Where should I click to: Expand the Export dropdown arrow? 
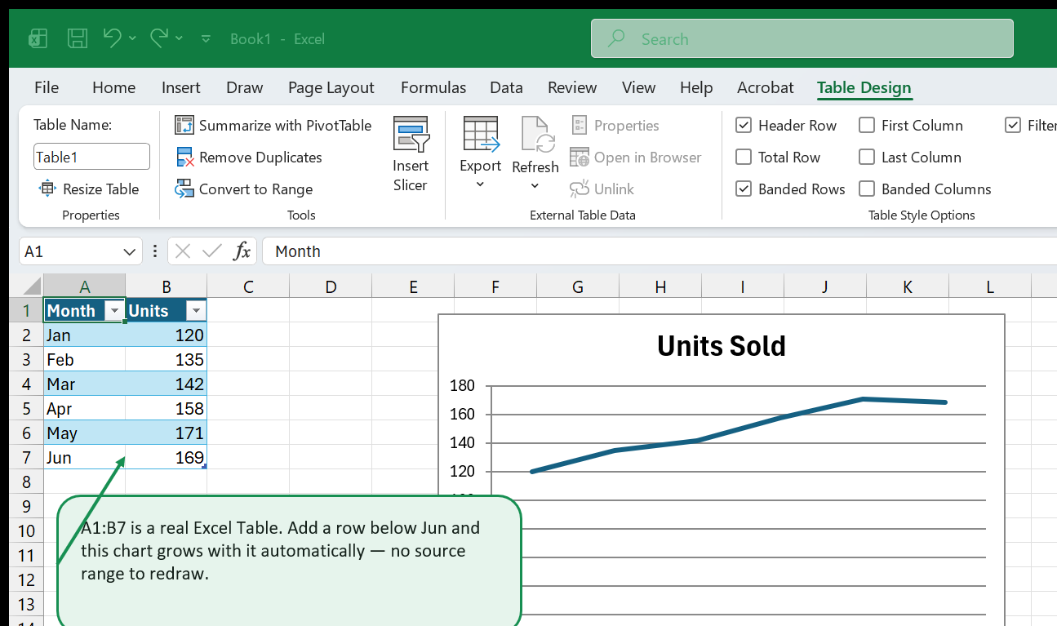(x=481, y=184)
